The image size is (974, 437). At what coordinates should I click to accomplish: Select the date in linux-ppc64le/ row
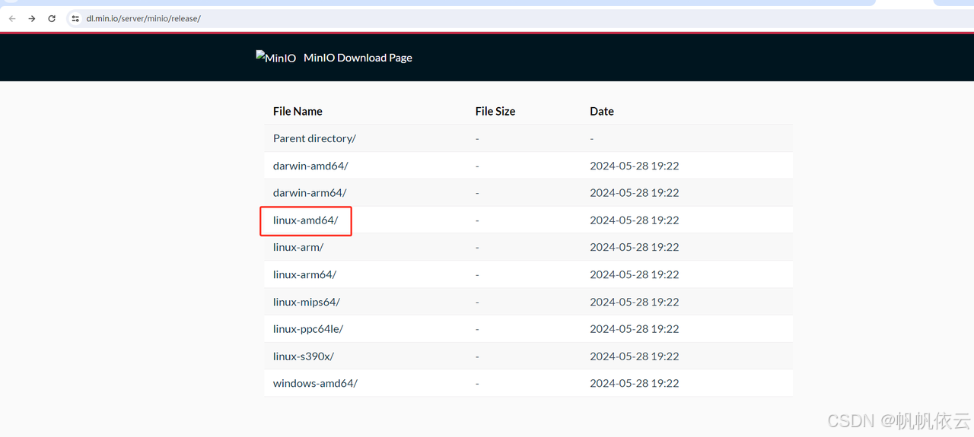pyautogui.click(x=635, y=329)
